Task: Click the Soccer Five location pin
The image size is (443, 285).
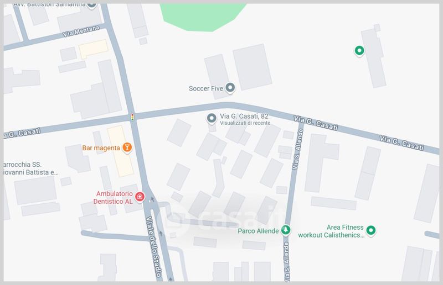Action: point(230,88)
